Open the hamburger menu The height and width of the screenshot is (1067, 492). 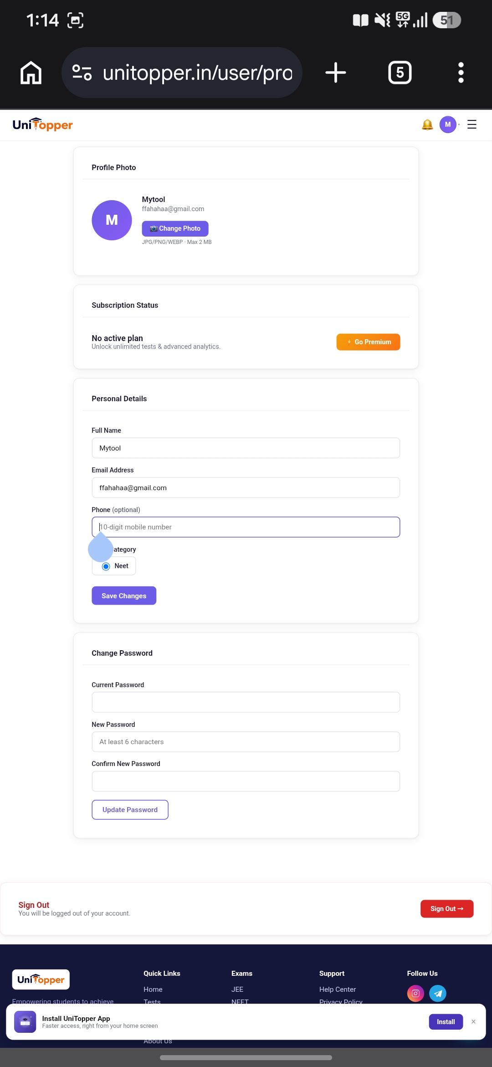click(x=472, y=124)
